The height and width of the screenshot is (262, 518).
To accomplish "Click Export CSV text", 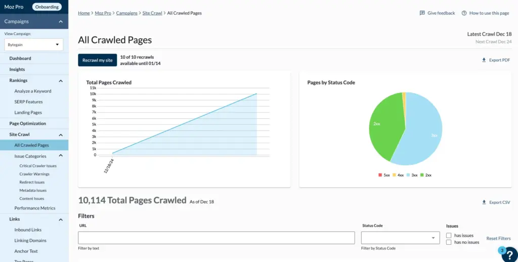I will pos(499,202).
